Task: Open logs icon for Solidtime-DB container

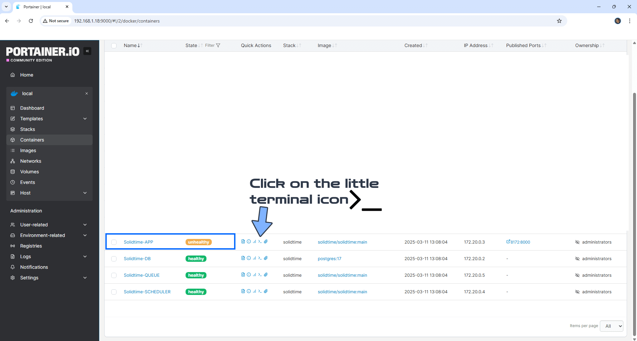Action: coord(243,258)
